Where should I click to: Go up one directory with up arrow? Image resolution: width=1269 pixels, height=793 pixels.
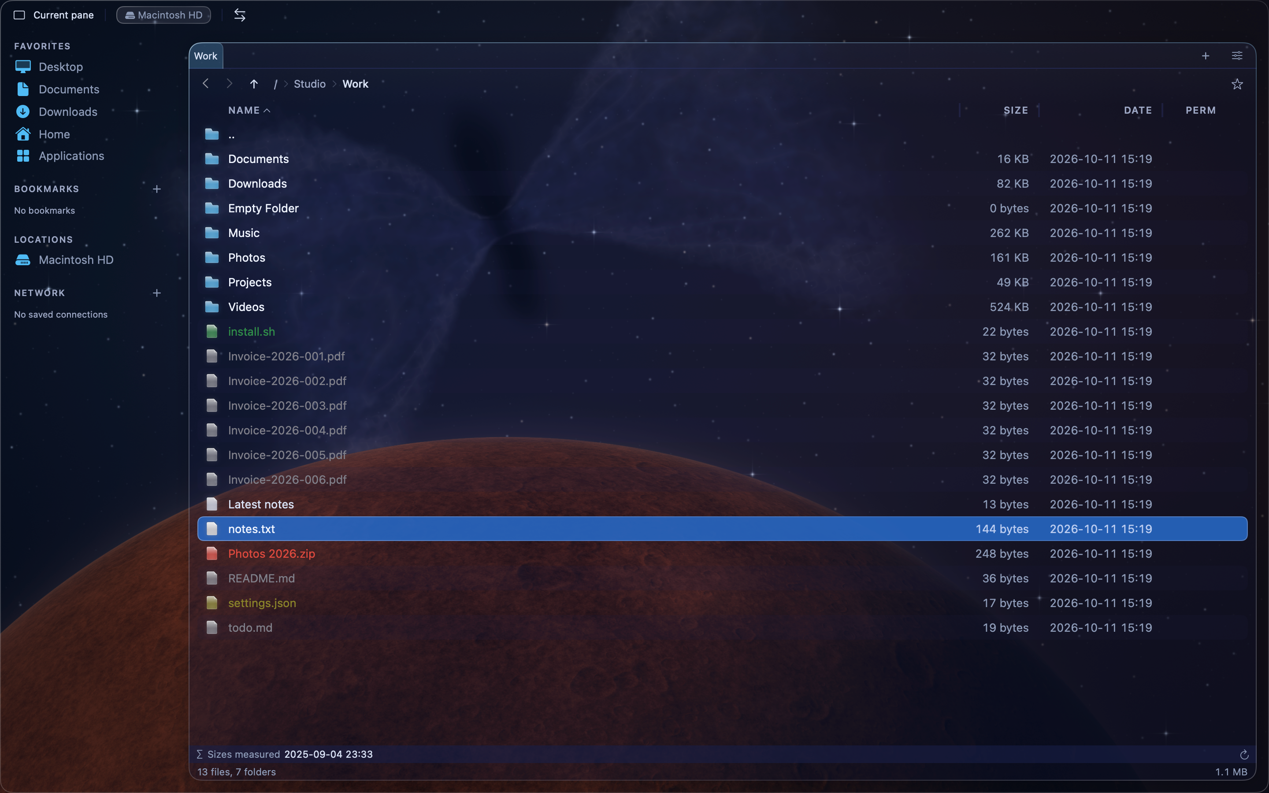click(x=254, y=84)
